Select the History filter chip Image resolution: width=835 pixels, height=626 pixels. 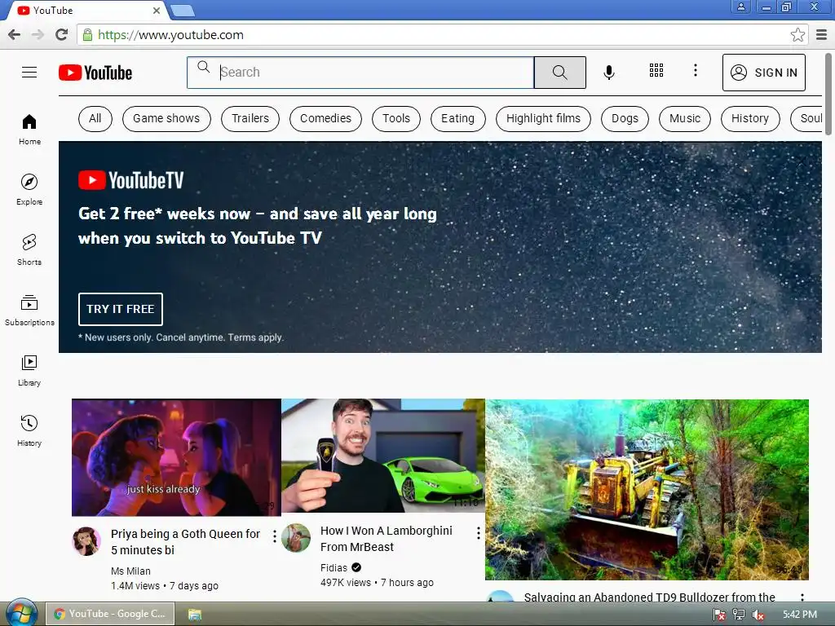750,118
